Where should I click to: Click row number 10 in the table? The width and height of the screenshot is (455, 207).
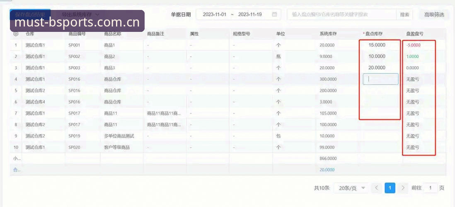pyautogui.click(x=16, y=147)
